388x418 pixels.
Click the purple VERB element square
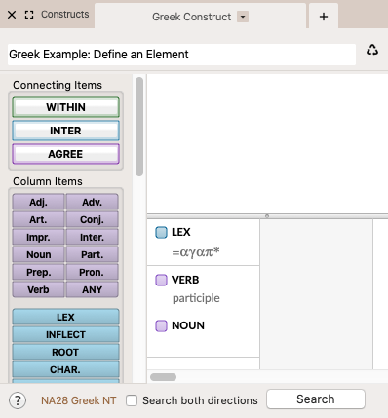(x=161, y=280)
